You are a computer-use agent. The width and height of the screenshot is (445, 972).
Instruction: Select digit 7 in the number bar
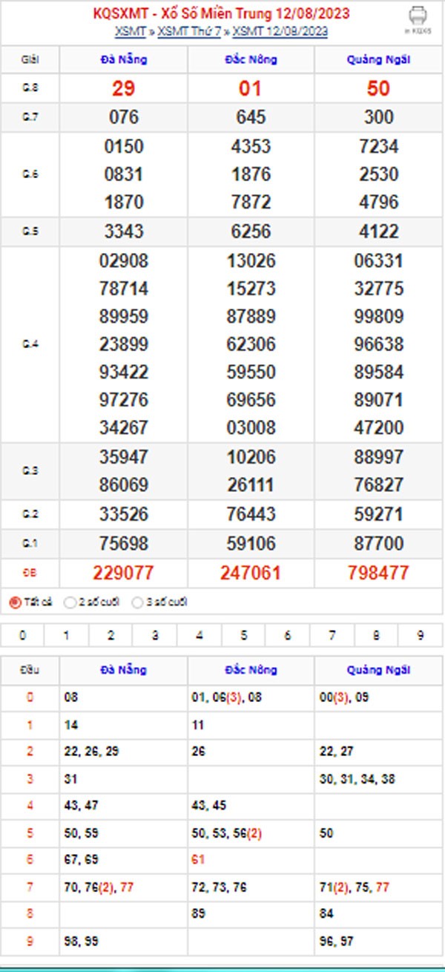point(332,635)
